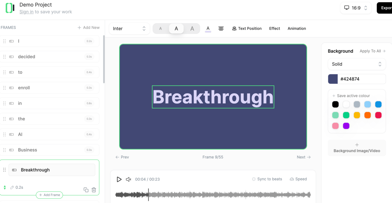Toggle Sync to beats
Screen dimensions: 392x203
tap(267, 179)
